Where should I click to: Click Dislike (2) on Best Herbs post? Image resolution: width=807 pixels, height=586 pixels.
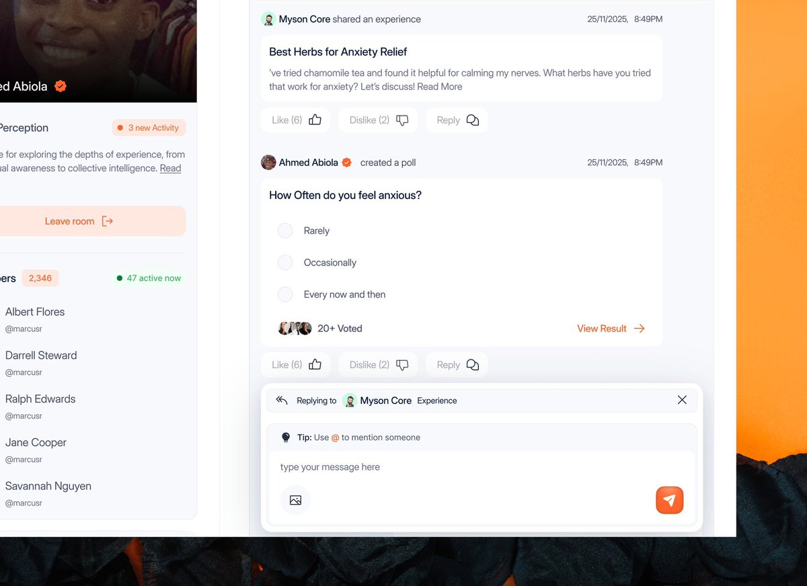(x=378, y=120)
